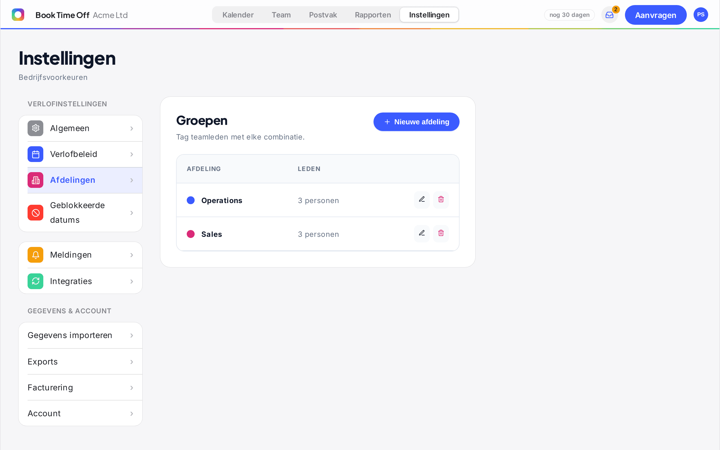Click the LEDEN column header

pyautogui.click(x=309, y=169)
